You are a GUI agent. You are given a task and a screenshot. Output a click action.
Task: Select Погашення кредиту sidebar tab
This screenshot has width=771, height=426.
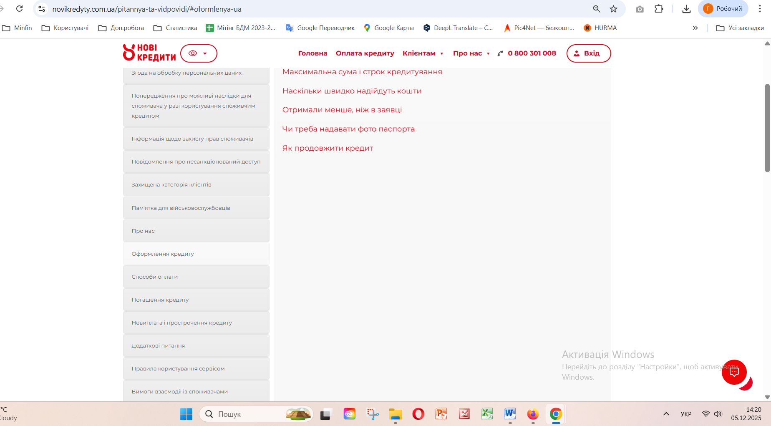pyautogui.click(x=196, y=300)
